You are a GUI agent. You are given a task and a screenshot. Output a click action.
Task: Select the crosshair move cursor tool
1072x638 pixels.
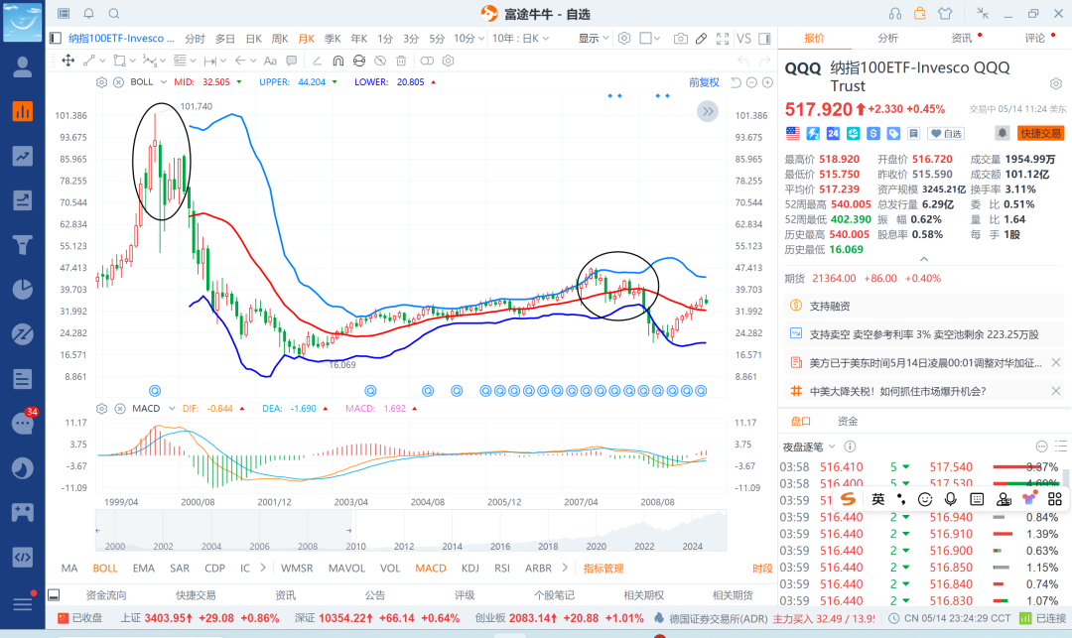(x=67, y=61)
